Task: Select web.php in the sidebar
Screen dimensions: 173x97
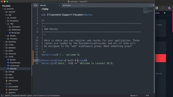Action: pos(13,69)
